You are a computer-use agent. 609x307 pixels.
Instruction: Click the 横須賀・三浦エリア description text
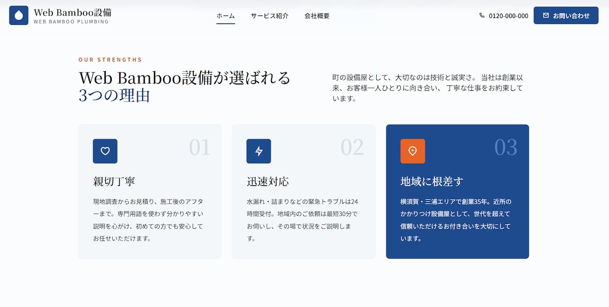click(x=456, y=220)
